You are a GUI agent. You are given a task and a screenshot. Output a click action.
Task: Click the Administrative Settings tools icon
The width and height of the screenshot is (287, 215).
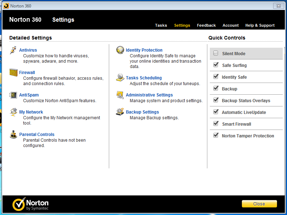coord(120,95)
